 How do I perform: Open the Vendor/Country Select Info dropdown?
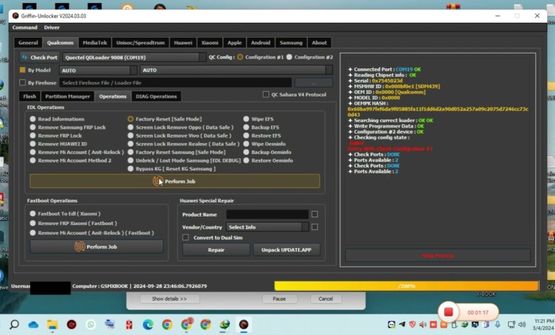268,227
